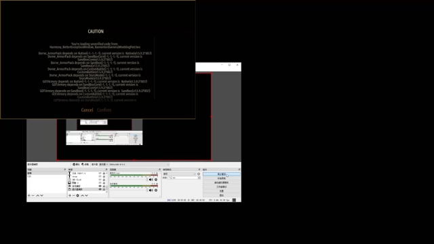434x244 pixels.
Task: Move selected scene down with arrow icon
Action: coord(42,196)
